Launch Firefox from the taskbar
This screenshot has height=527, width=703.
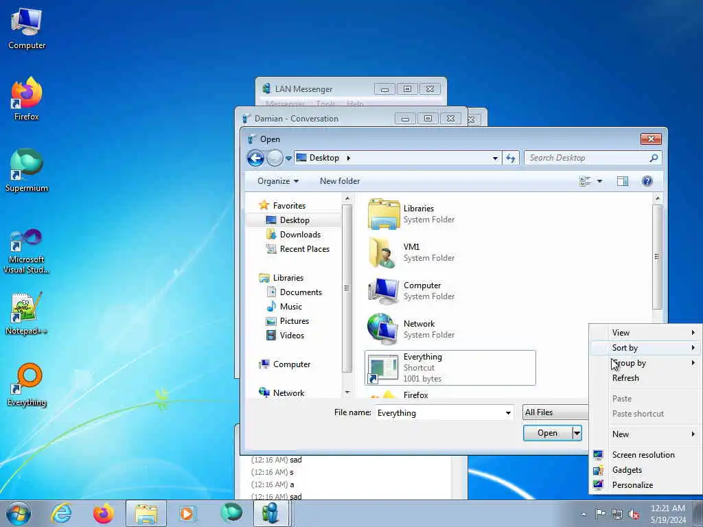pyautogui.click(x=104, y=513)
